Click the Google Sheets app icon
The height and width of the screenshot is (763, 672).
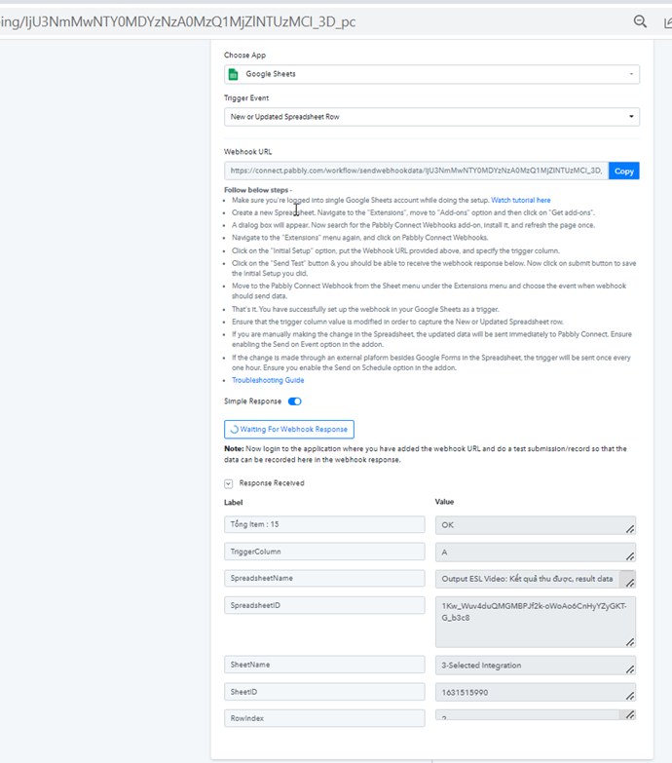[234, 74]
